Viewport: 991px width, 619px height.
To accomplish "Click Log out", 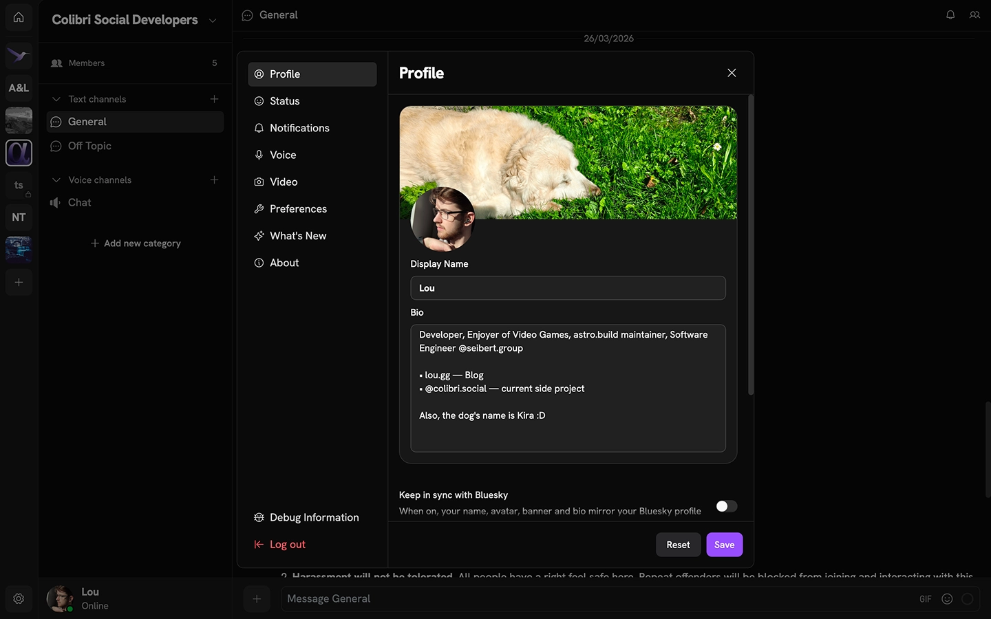I will tap(312, 544).
